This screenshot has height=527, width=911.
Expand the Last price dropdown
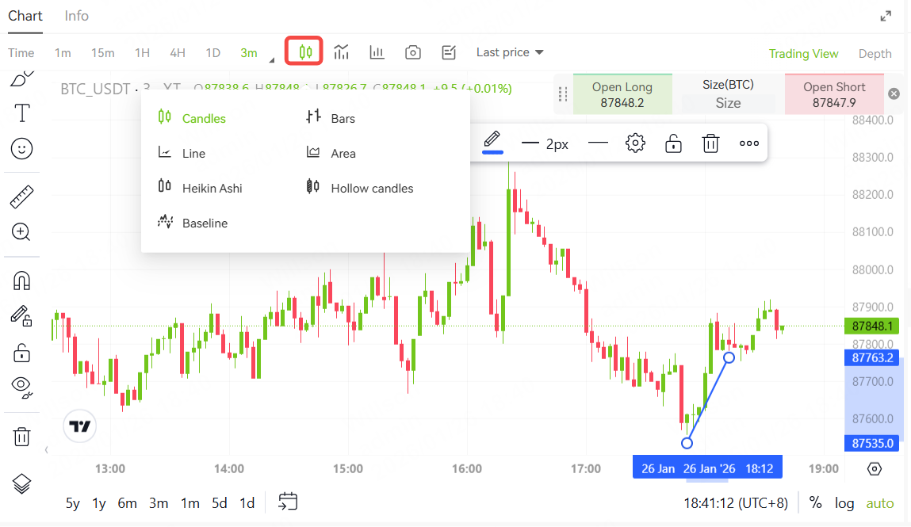pyautogui.click(x=510, y=52)
